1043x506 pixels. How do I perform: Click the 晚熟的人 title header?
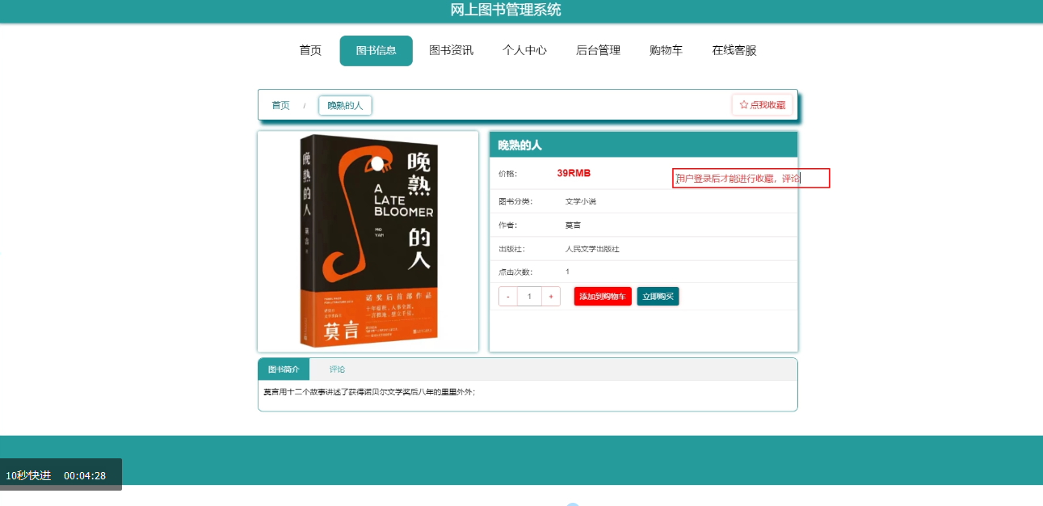(519, 145)
